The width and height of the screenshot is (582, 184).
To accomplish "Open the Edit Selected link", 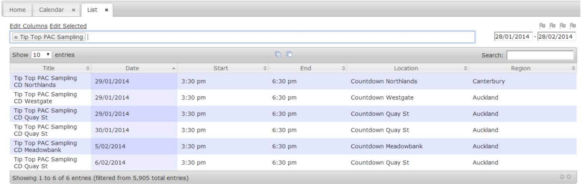I will [x=68, y=26].
